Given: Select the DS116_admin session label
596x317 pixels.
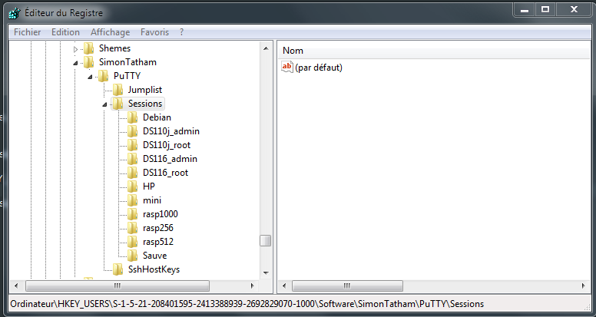Looking at the screenshot, I should point(170,159).
